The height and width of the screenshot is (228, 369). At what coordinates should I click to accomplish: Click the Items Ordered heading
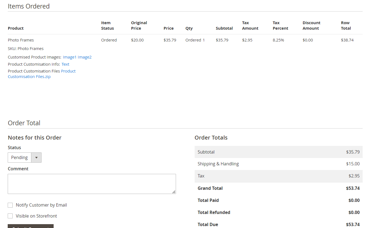point(29,6)
